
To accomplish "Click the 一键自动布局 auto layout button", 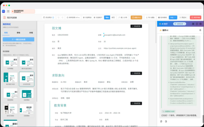I will click(18, 39).
